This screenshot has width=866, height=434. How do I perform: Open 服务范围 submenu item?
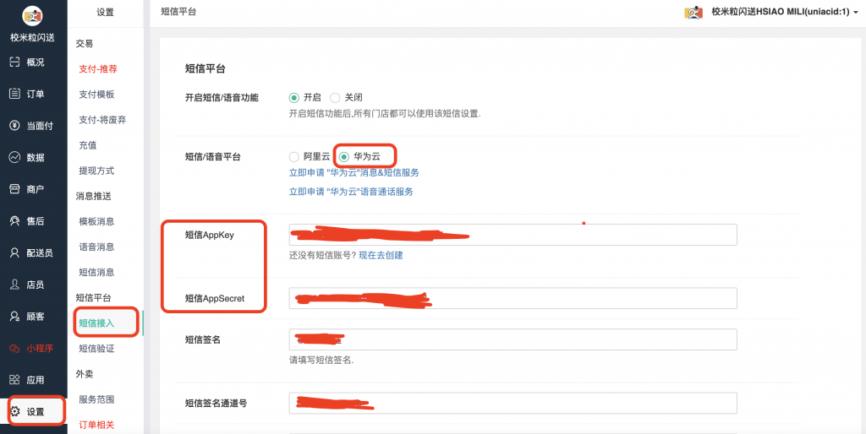point(96,399)
